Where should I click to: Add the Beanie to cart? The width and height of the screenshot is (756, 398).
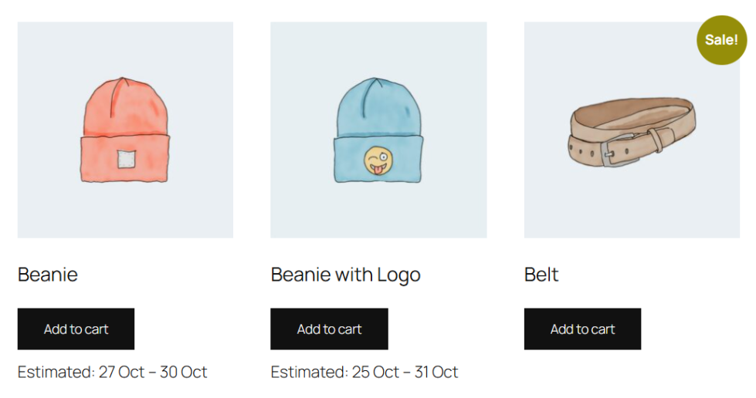(76, 329)
